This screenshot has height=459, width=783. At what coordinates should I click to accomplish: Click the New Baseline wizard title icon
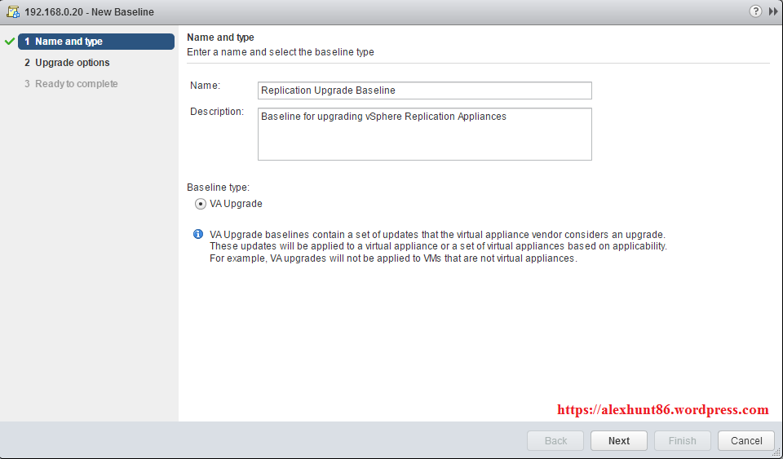click(x=14, y=12)
